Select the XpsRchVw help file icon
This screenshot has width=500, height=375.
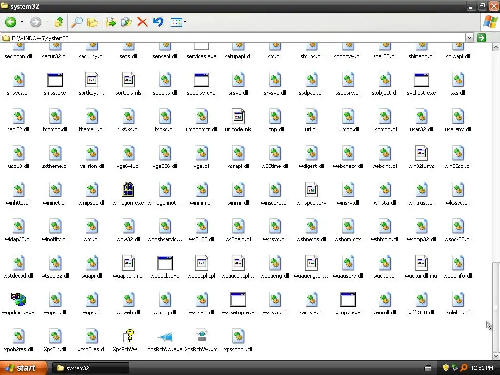click(x=128, y=336)
